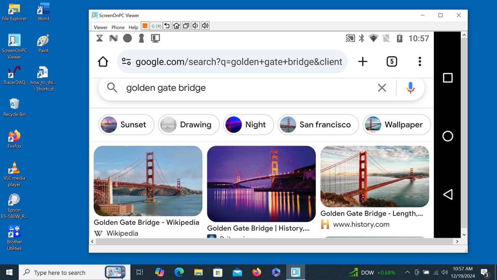Open the history.com bridge image thumbnail

(374, 176)
